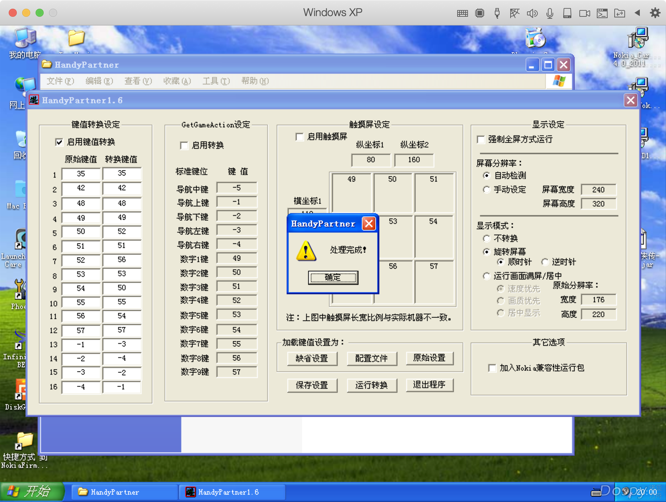This screenshot has height=502, width=666.
Task: Click original 高度 field showing 220
Action: coord(599,314)
